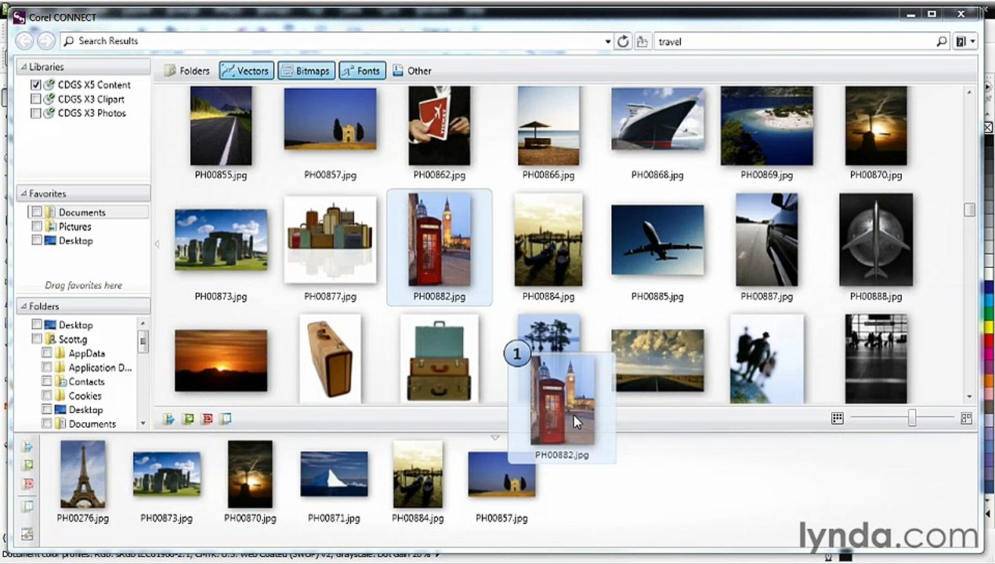The image size is (995, 564).
Task: Click the forward navigation arrow
Action: click(x=45, y=42)
